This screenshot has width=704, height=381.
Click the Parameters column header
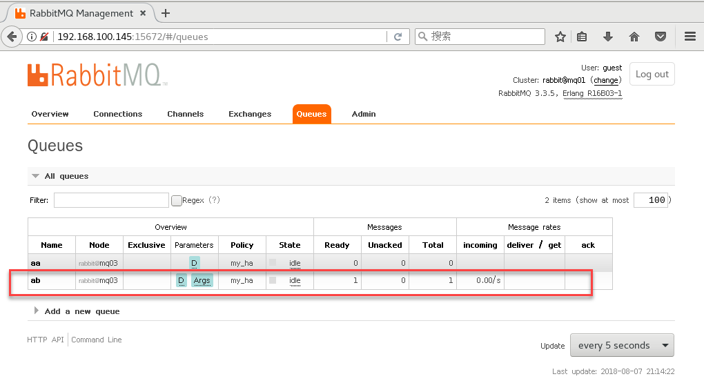(x=194, y=245)
